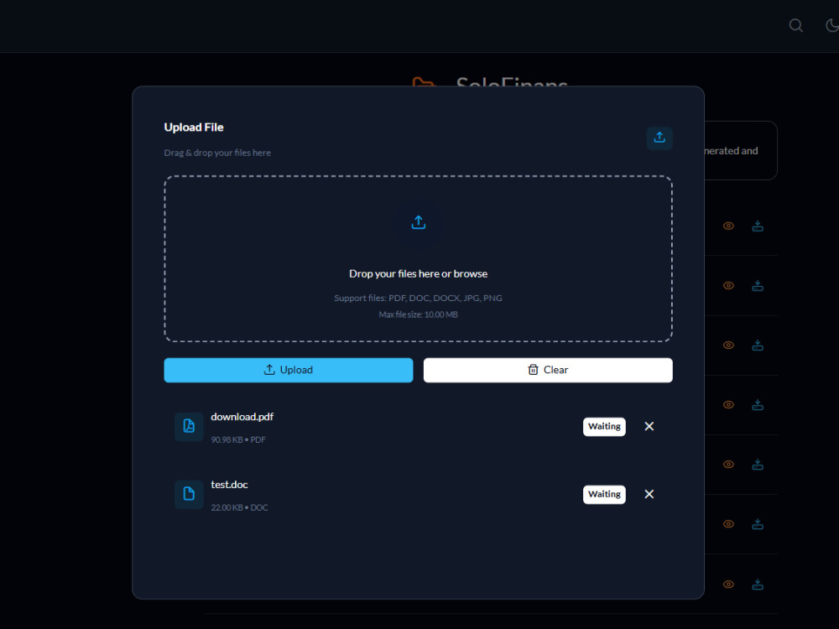
Task: Remove download.pdf from the upload list
Action: coord(649,426)
